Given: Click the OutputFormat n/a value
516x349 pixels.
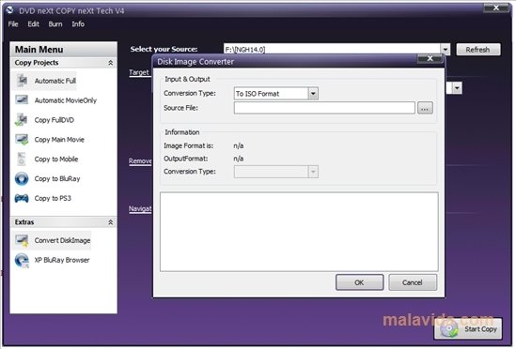Looking at the screenshot, I should coord(239,159).
